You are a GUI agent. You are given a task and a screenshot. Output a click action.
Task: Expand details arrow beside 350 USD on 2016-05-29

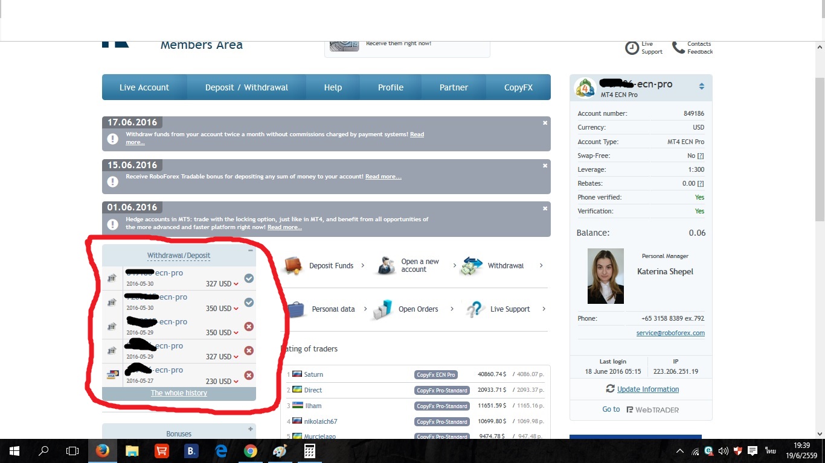236,333
